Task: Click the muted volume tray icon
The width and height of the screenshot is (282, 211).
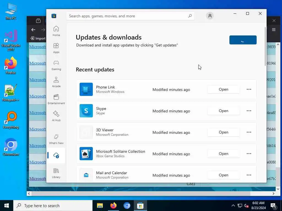Action: pyautogui.click(x=246, y=206)
